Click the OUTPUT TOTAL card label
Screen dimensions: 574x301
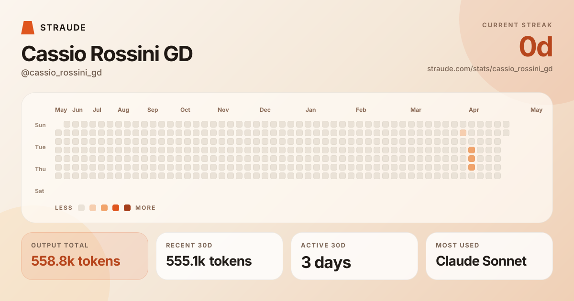(60, 245)
